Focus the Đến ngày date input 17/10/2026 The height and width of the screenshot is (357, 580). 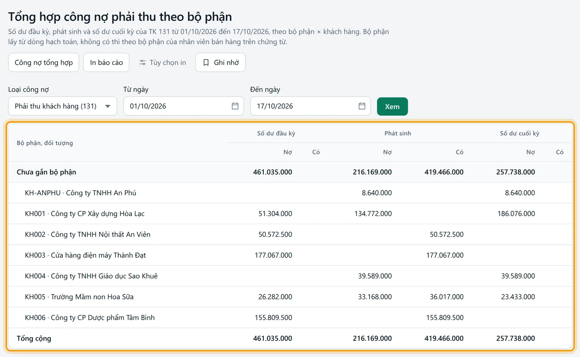(x=310, y=106)
